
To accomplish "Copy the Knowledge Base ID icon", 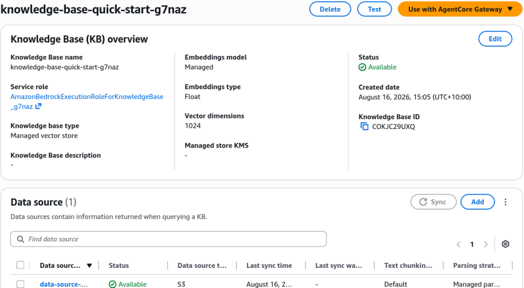I will point(364,126).
